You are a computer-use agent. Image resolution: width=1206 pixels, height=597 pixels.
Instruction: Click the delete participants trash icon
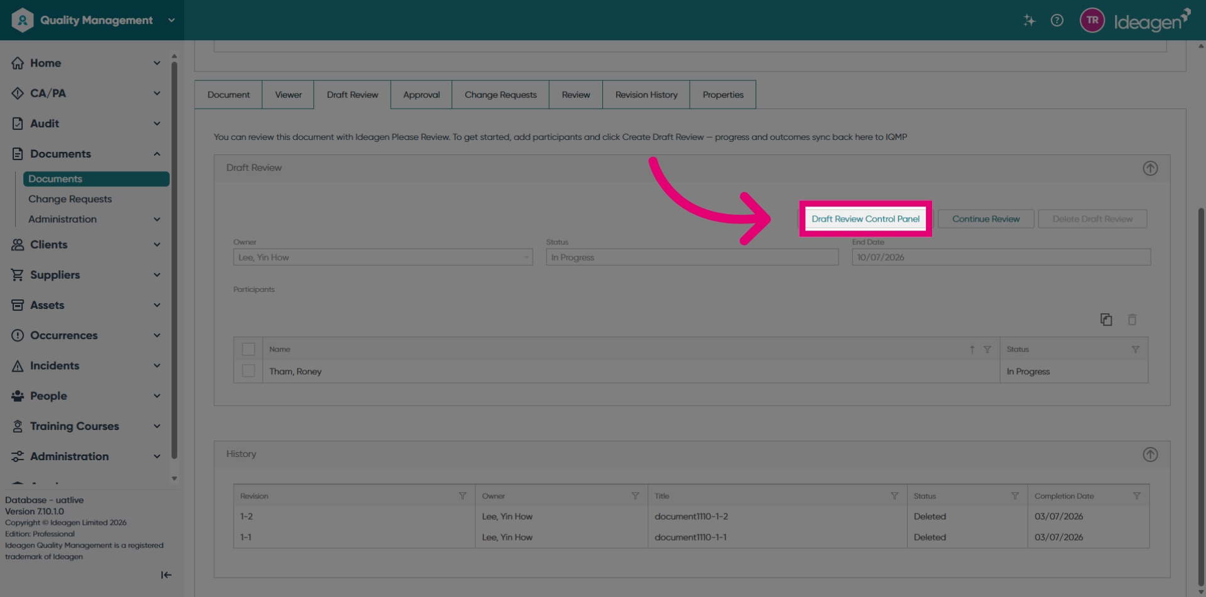1132,320
